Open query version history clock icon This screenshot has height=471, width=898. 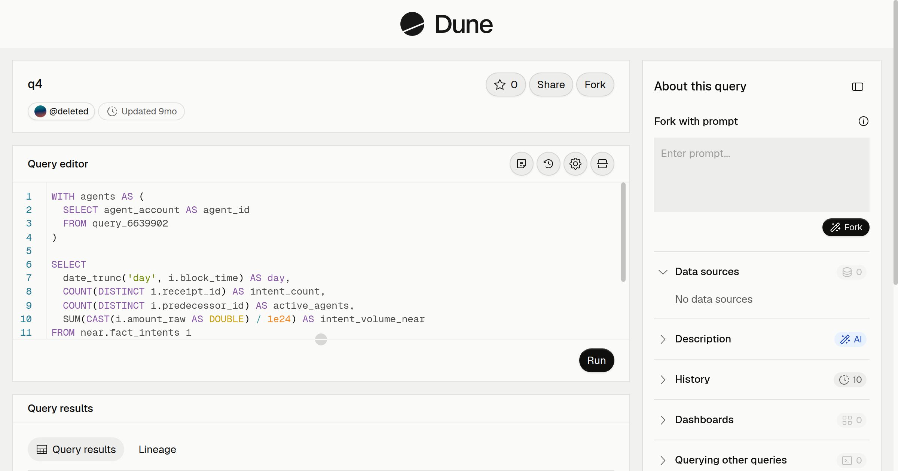click(x=548, y=164)
